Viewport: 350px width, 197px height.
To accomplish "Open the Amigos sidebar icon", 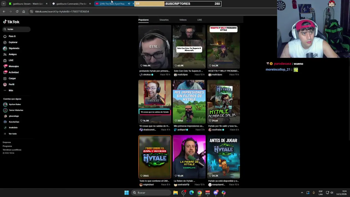I will (x=5, y=54).
